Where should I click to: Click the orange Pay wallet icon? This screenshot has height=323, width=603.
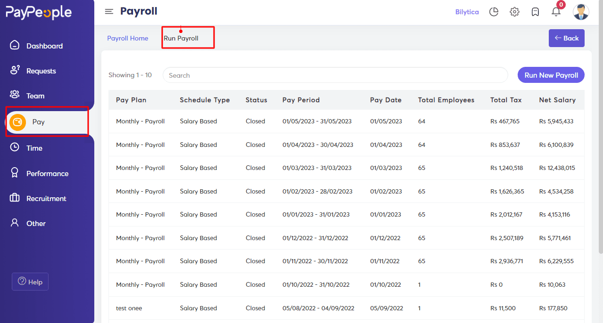18,122
